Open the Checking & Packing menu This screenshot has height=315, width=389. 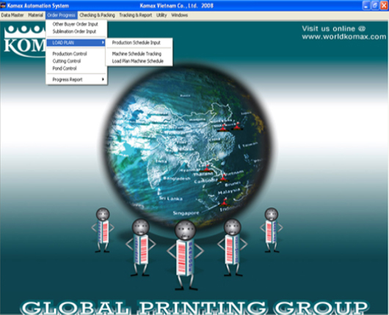(x=97, y=15)
